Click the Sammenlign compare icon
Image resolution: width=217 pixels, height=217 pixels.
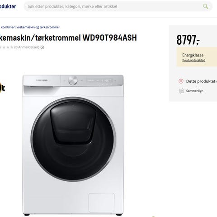pos(181,91)
